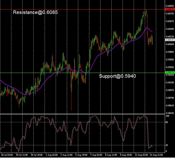Click the 0.60935 price scale value

(x=170, y=6)
